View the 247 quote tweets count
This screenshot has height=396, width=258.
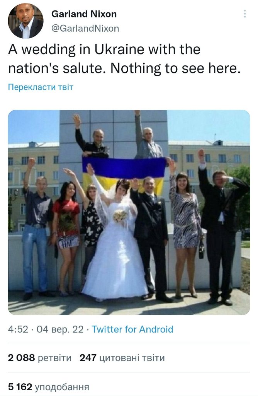[88, 358]
